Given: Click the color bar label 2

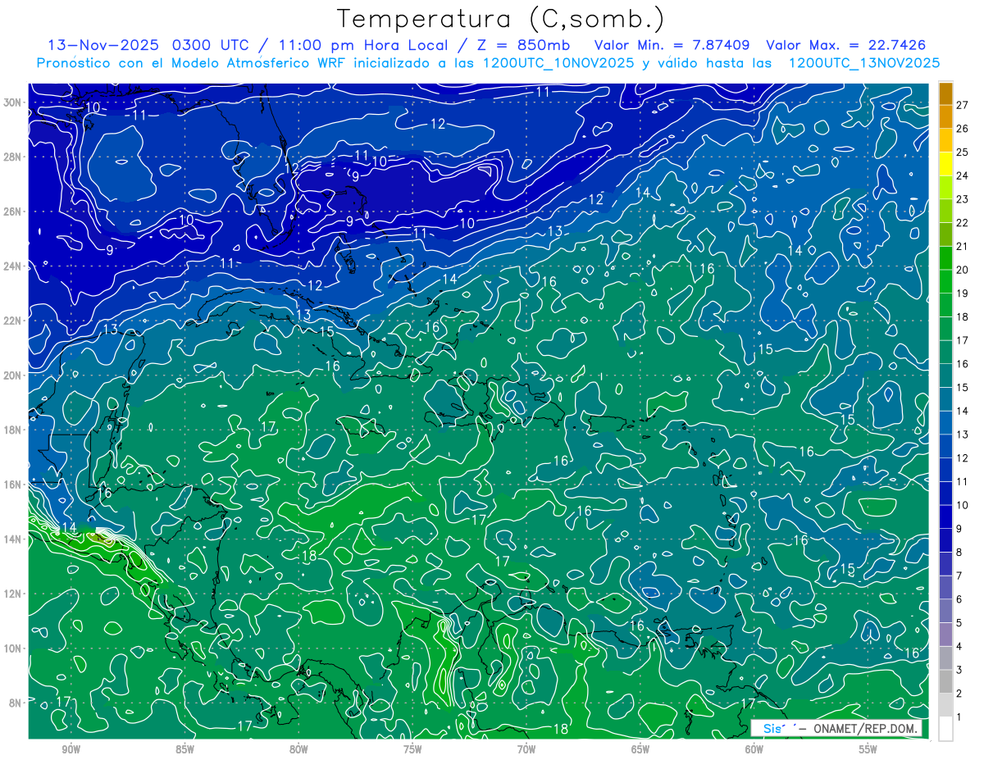Looking at the screenshot, I should pyautogui.click(x=959, y=694).
